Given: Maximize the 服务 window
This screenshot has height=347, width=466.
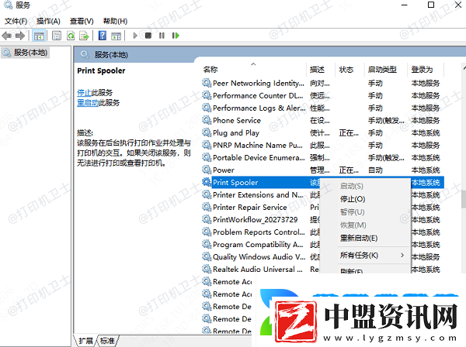Looking at the screenshot, I should coord(431,5).
